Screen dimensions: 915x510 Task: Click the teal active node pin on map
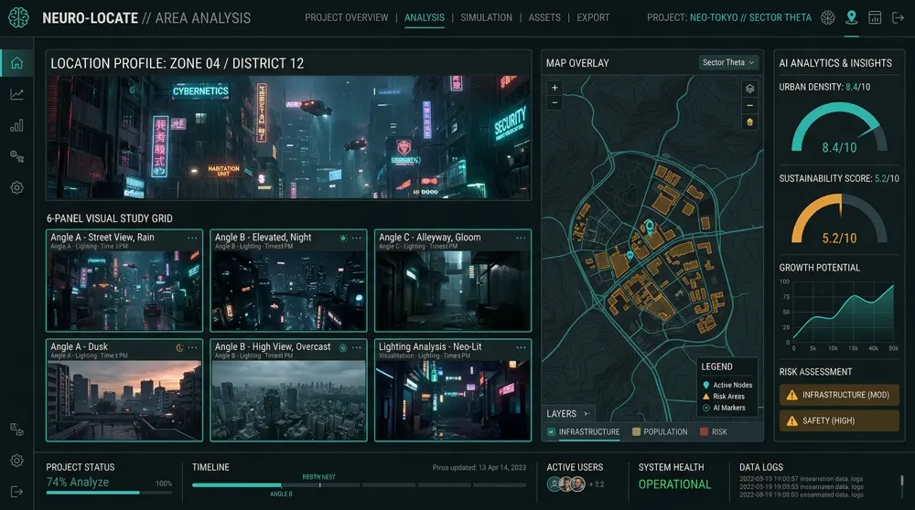(649, 227)
